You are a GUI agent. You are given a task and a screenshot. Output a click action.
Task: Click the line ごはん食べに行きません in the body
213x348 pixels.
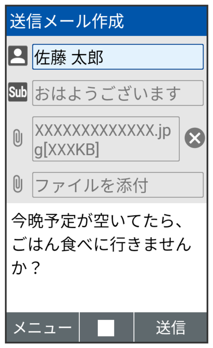pos(101,244)
